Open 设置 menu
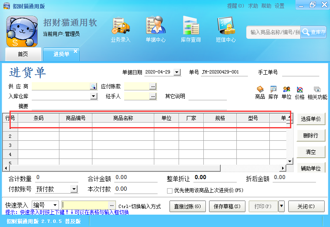 coord(280,6)
